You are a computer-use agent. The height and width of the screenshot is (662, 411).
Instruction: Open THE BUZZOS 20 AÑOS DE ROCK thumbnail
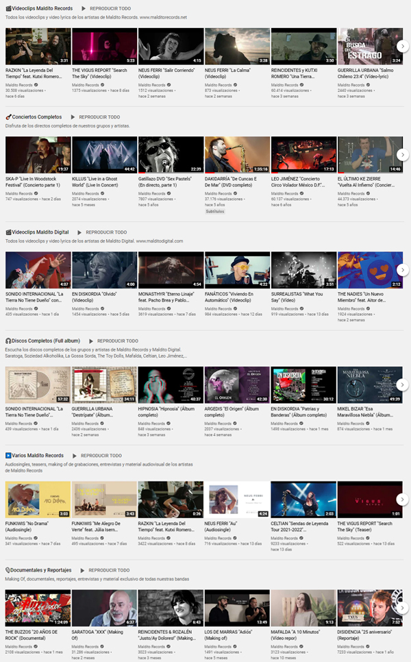tap(38, 608)
